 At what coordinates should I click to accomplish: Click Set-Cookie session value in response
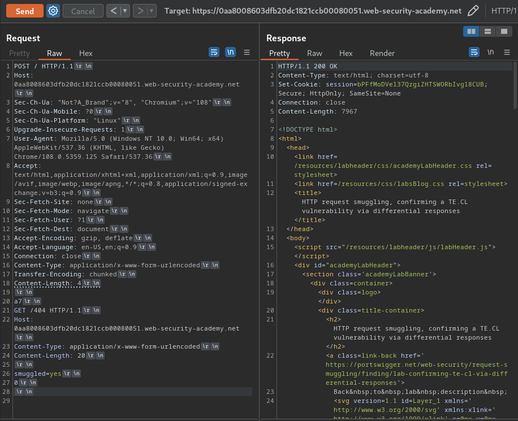point(421,84)
